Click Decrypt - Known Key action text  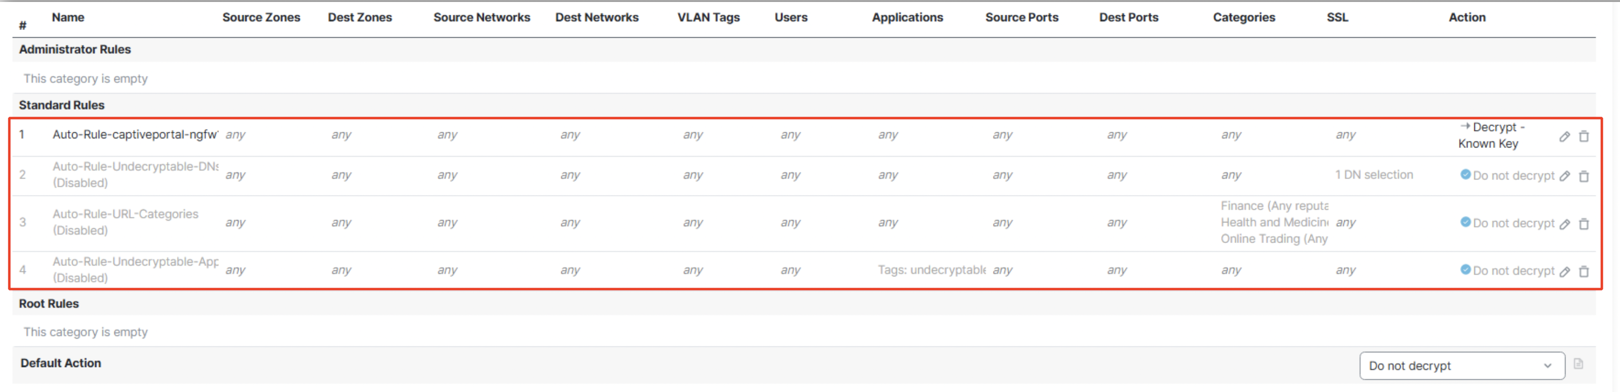[x=1491, y=135]
